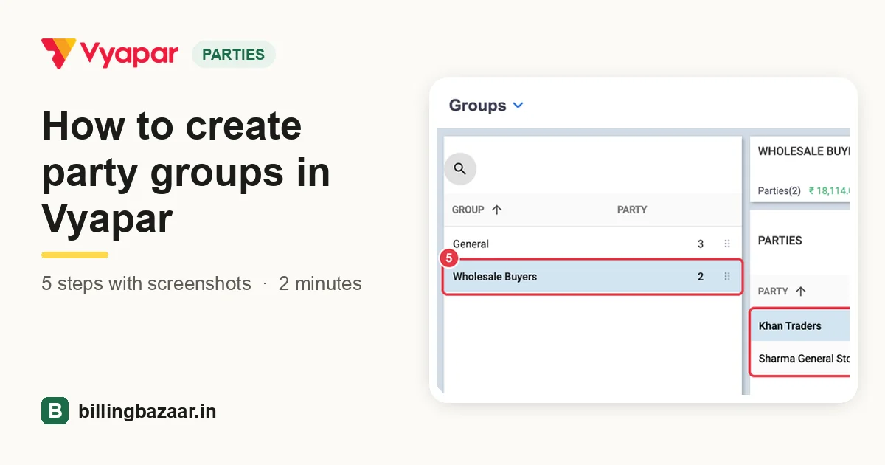
Task: Click the Vyapar logo
Action: pos(110,54)
